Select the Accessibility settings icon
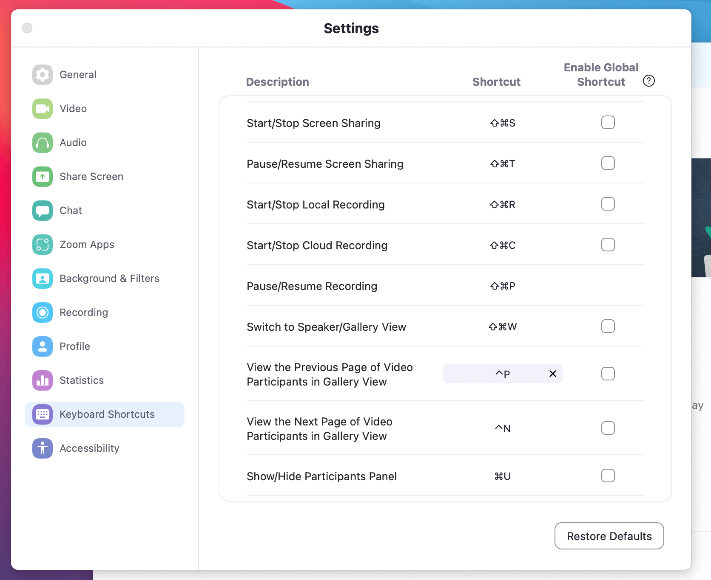Image resolution: width=711 pixels, height=580 pixels. click(42, 448)
